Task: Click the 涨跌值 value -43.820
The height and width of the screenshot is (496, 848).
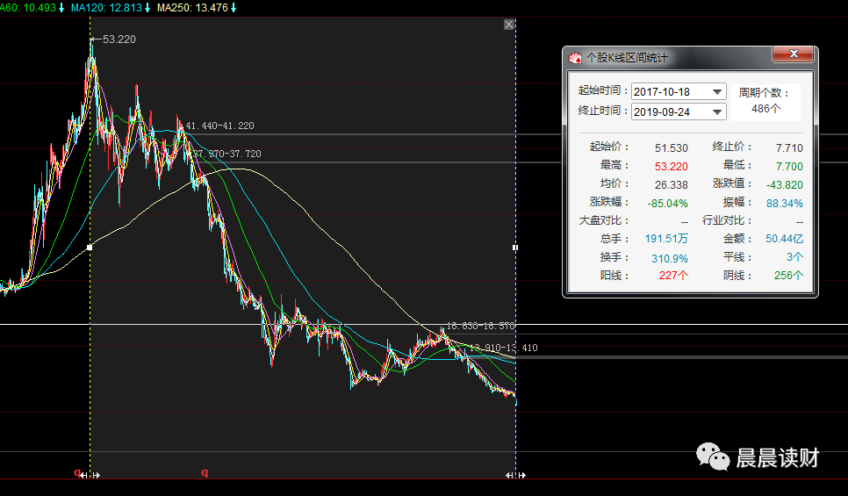Action: pyautogui.click(x=785, y=185)
